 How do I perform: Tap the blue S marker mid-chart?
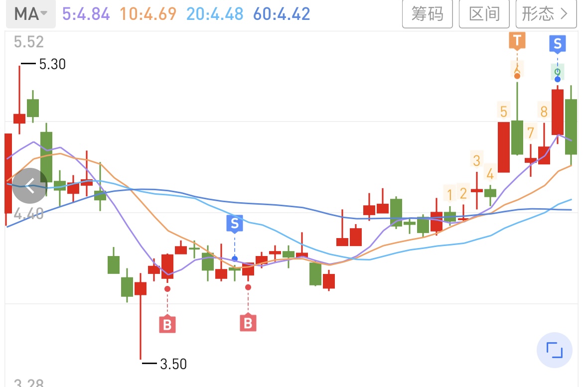235,224
